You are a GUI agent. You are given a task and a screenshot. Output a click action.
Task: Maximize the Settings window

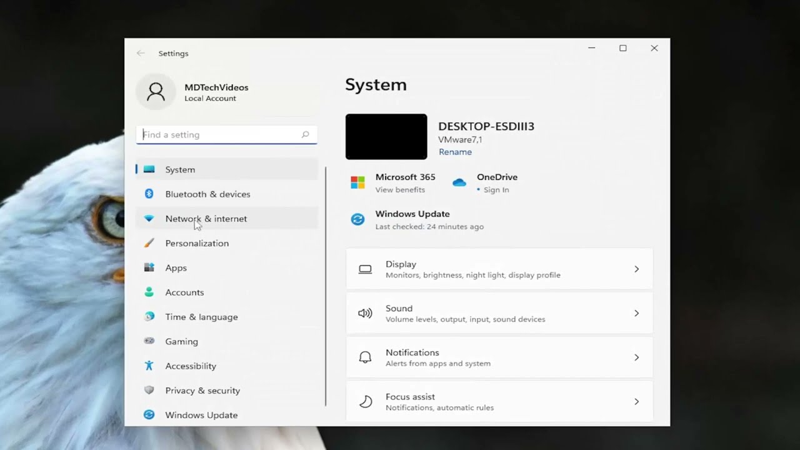tap(623, 48)
